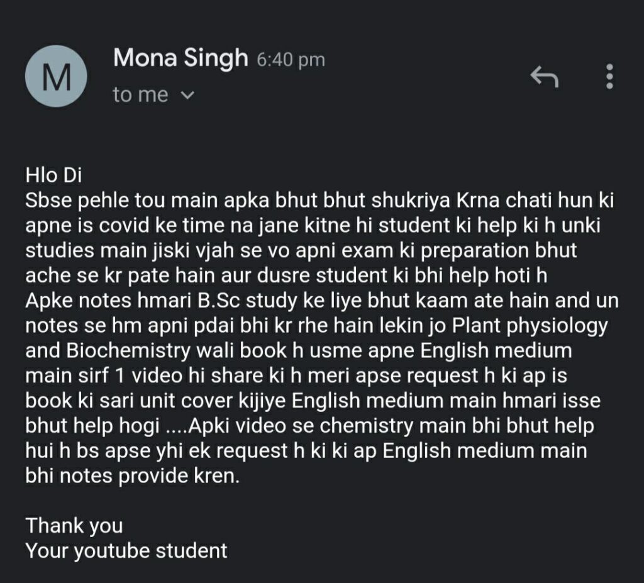Click the 'Hlo Di' greeting line

pos(54,175)
